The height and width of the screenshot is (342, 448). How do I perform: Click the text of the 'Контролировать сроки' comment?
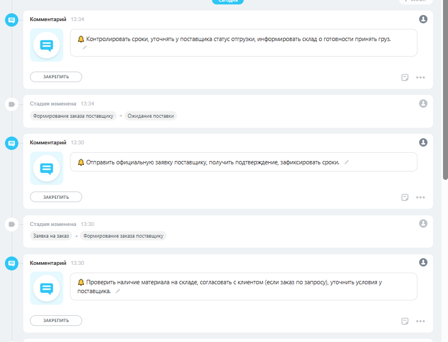click(239, 39)
